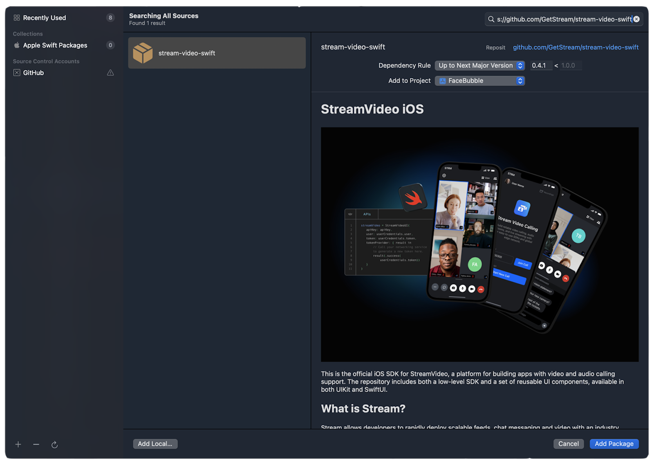Click the plus icon to add an account
The image size is (654, 464).
(x=18, y=444)
